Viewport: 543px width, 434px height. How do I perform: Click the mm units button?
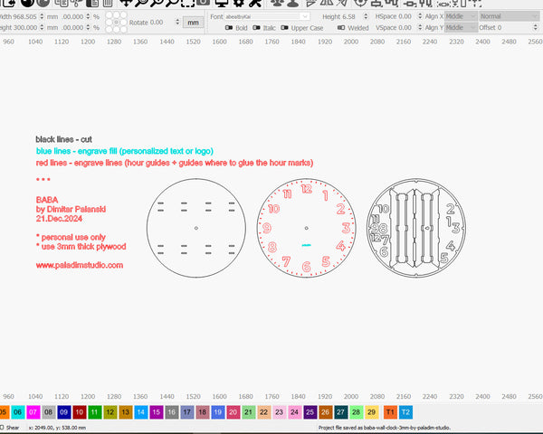pos(193,23)
